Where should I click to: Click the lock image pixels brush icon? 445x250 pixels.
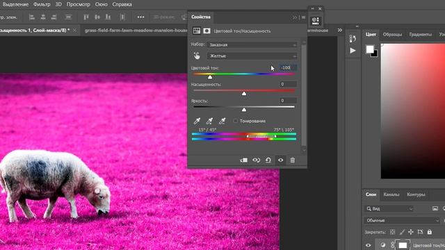(402, 232)
